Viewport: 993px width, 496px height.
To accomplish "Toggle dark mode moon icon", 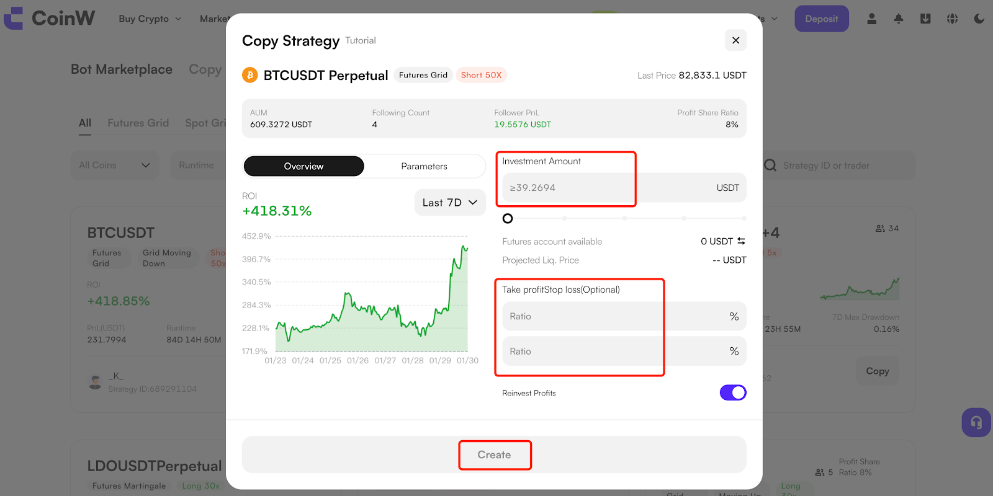I will point(979,19).
